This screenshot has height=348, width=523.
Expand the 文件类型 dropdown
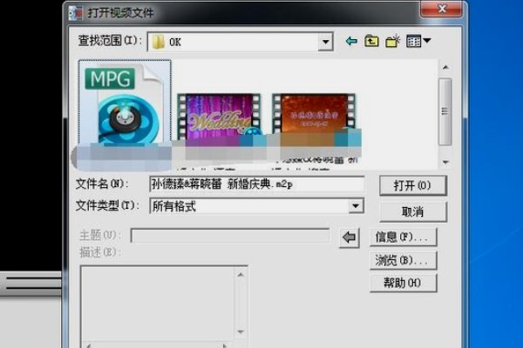(x=356, y=206)
